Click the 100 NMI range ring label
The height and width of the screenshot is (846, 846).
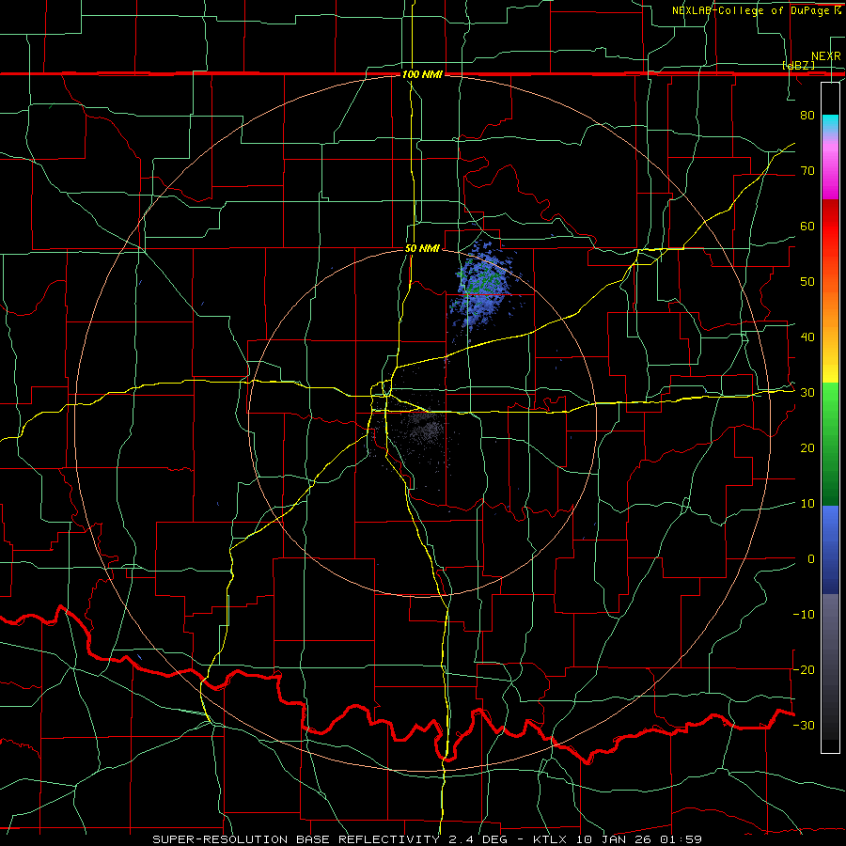click(422, 74)
